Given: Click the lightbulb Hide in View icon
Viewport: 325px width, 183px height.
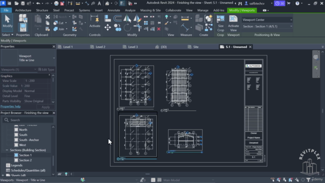Looking at the screenshot, I should tap(167, 17).
